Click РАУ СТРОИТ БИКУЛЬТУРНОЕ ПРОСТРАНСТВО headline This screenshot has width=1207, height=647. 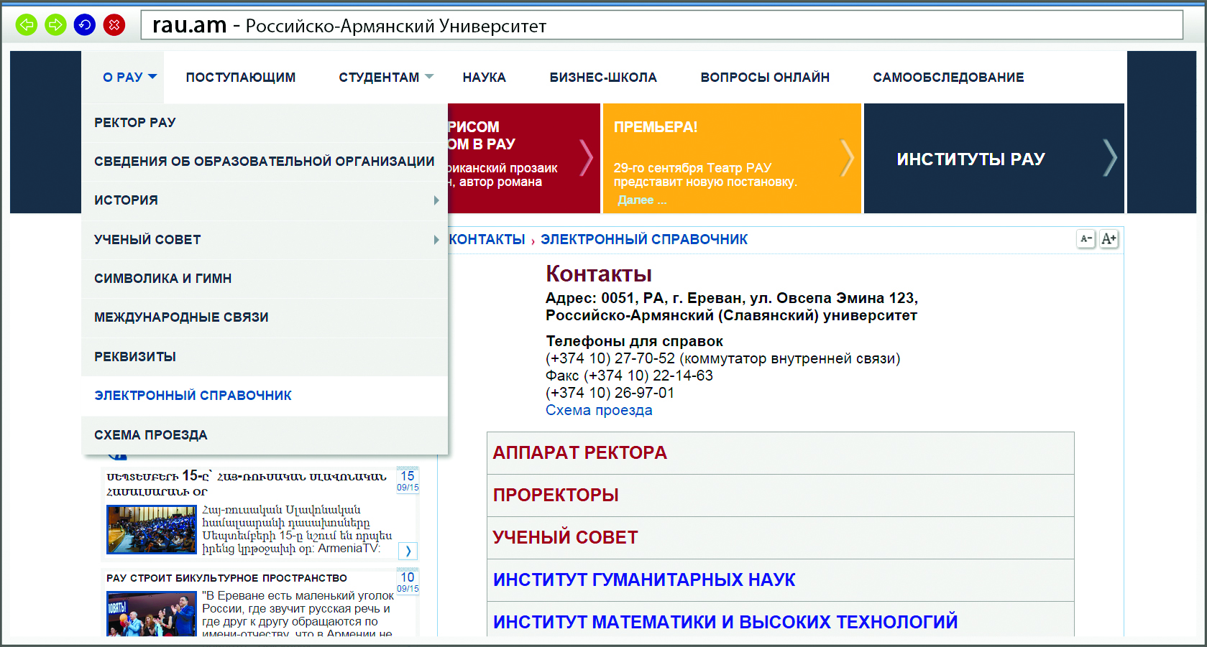(226, 578)
